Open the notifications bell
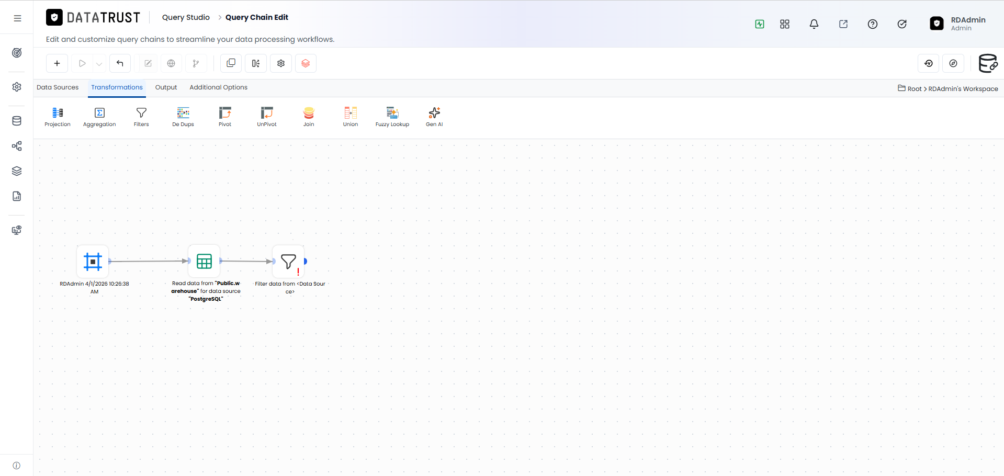Screen dimensions: 1004x476 coord(814,24)
